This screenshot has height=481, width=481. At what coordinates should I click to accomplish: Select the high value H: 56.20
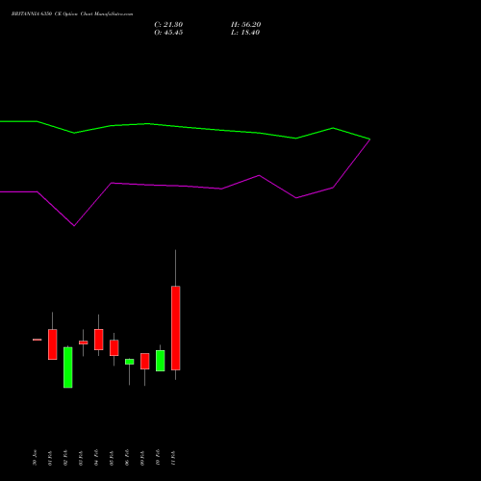246,25
